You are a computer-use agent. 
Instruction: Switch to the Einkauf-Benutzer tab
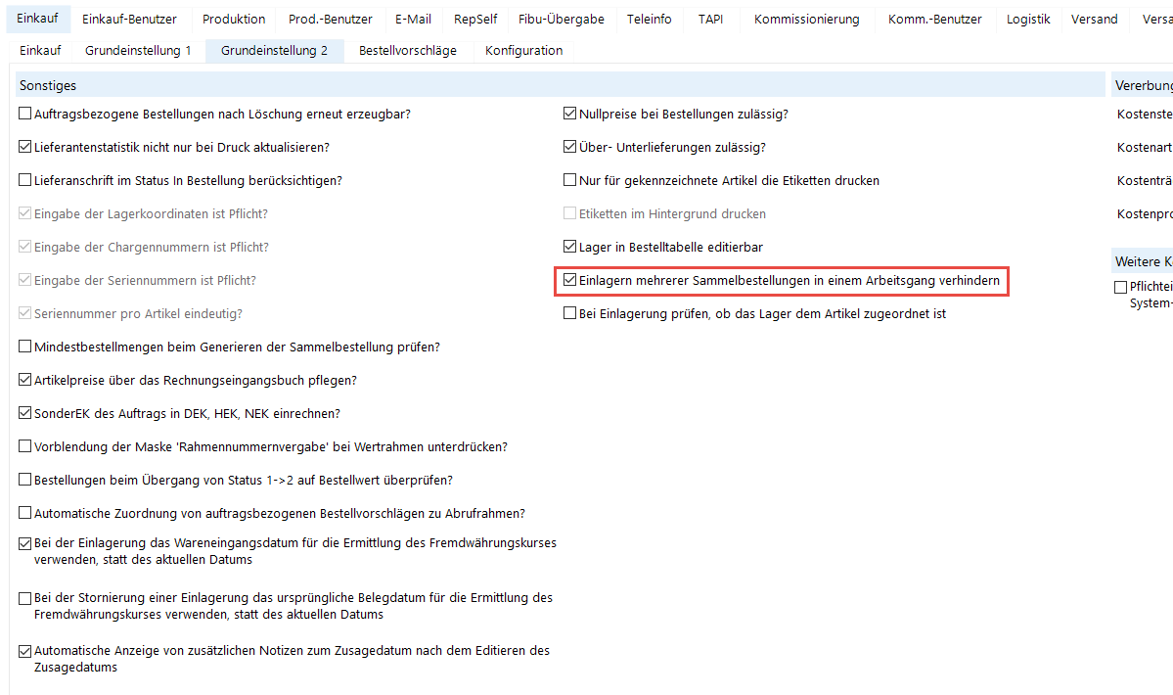click(x=129, y=19)
